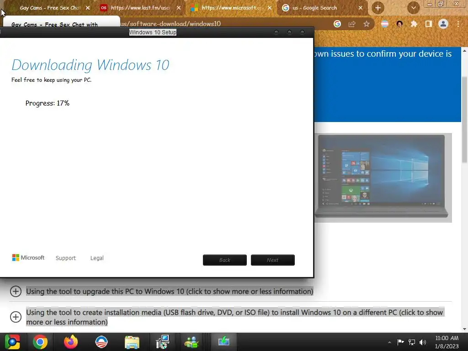Open 'Using the tool to upgrade this PC' link
Image resolution: width=468 pixels, height=351 pixels.
coord(170,291)
